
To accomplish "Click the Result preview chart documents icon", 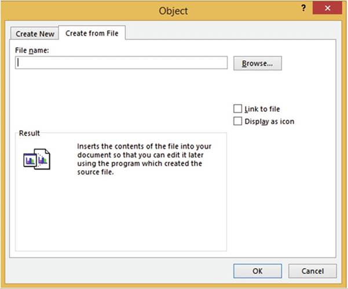I will coord(37,159).
